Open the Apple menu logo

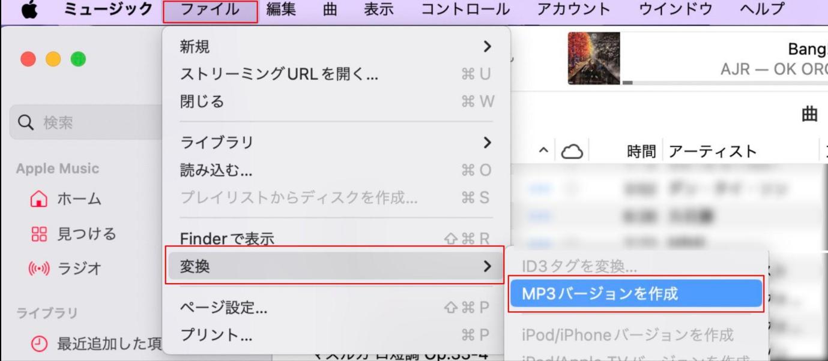coord(30,10)
